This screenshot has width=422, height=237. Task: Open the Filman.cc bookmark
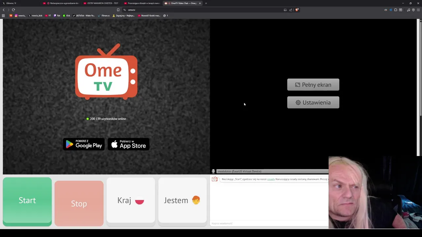click(104, 15)
